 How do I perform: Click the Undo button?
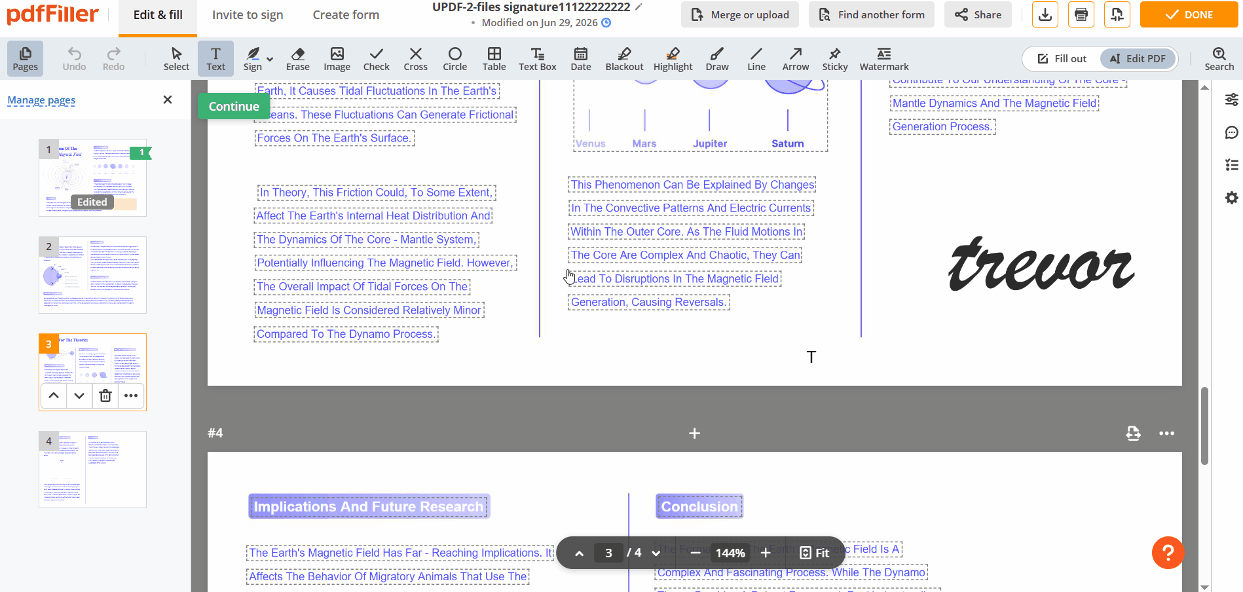(74, 58)
